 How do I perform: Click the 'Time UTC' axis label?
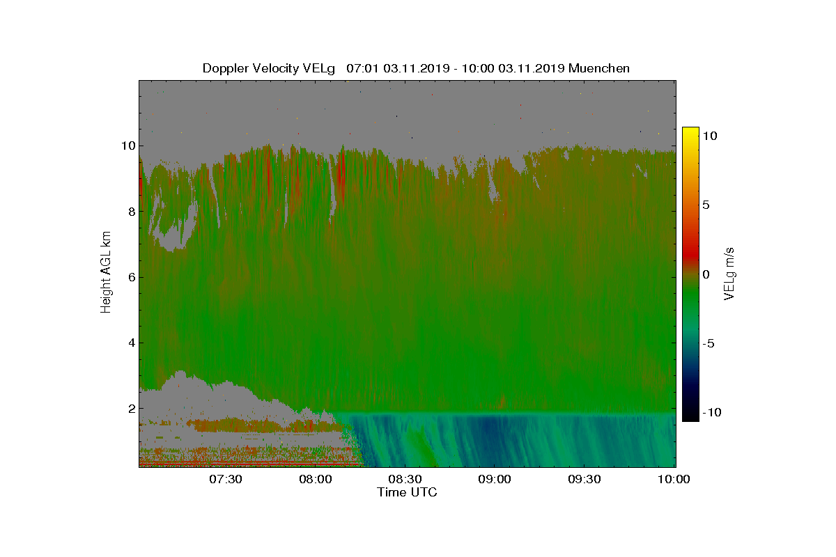407,492
